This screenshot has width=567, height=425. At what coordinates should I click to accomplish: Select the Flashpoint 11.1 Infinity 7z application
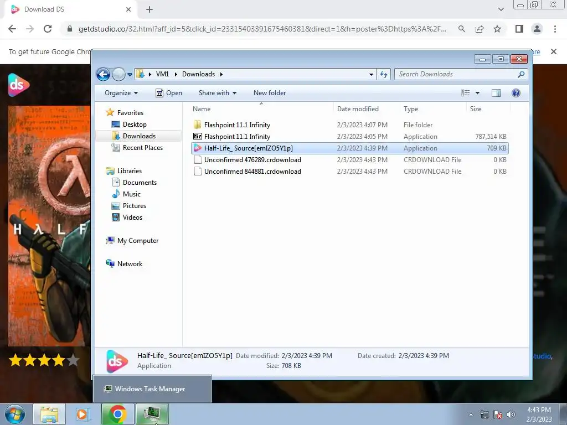pyautogui.click(x=350, y=137)
